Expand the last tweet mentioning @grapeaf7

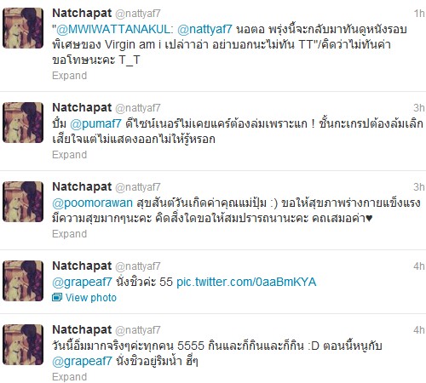(70, 377)
